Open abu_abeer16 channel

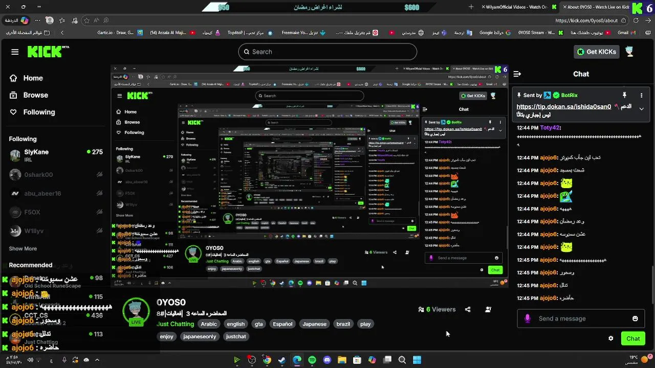click(56, 193)
